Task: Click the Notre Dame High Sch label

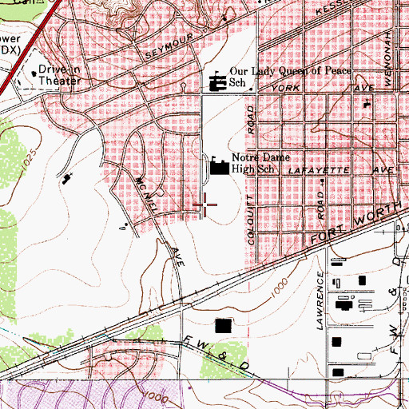Action: pyautogui.click(x=260, y=163)
